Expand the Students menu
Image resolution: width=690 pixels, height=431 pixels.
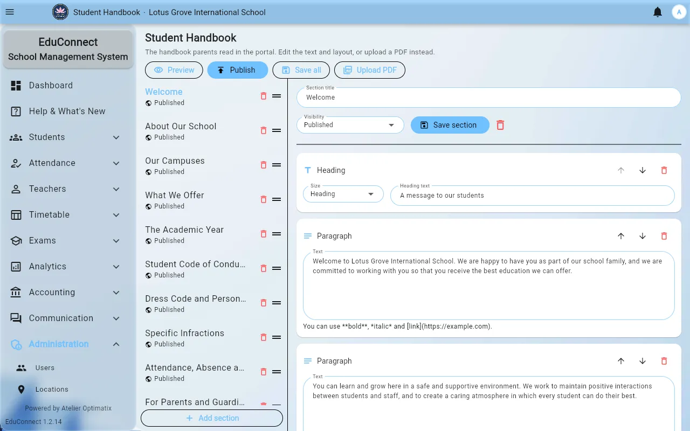67,137
